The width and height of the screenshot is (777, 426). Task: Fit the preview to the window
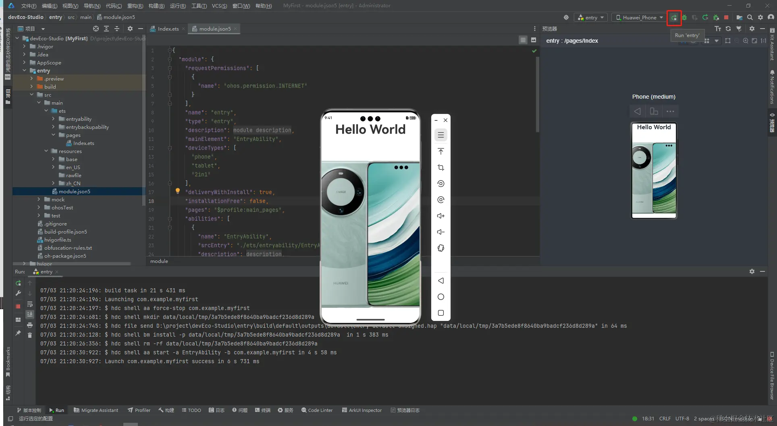tap(754, 41)
